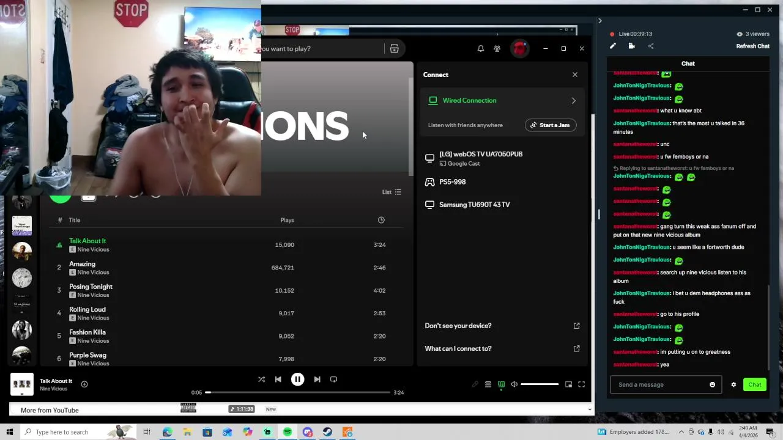Toggle Spotify full screen icon
783x440 pixels.
581,384
